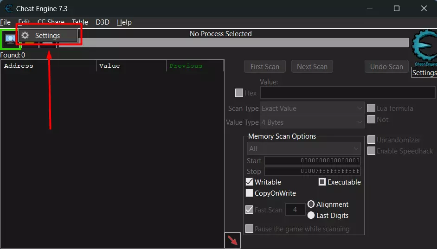Select the Settings menu entry
Image resolution: width=437 pixels, height=249 pixels.
pos(48,36)
